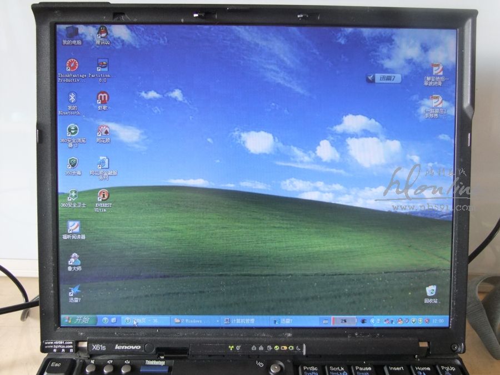This screenshot has width=500, height=375.
Task: Open the top-right document above 一路跟庄
Action: [436, 74]
